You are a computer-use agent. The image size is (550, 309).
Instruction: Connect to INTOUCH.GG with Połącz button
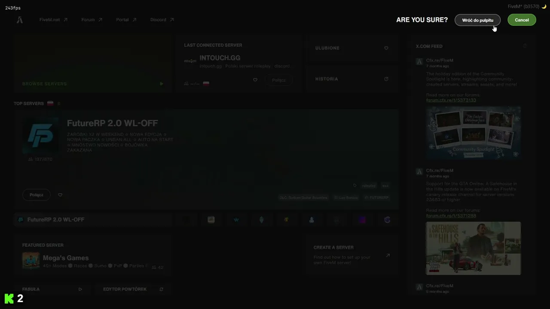278,80
